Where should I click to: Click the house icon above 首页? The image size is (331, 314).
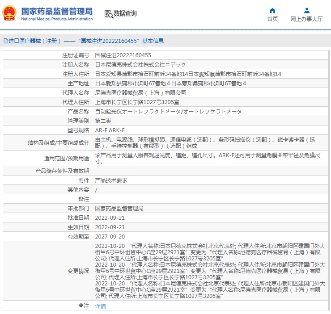click(x=272, y=10)
